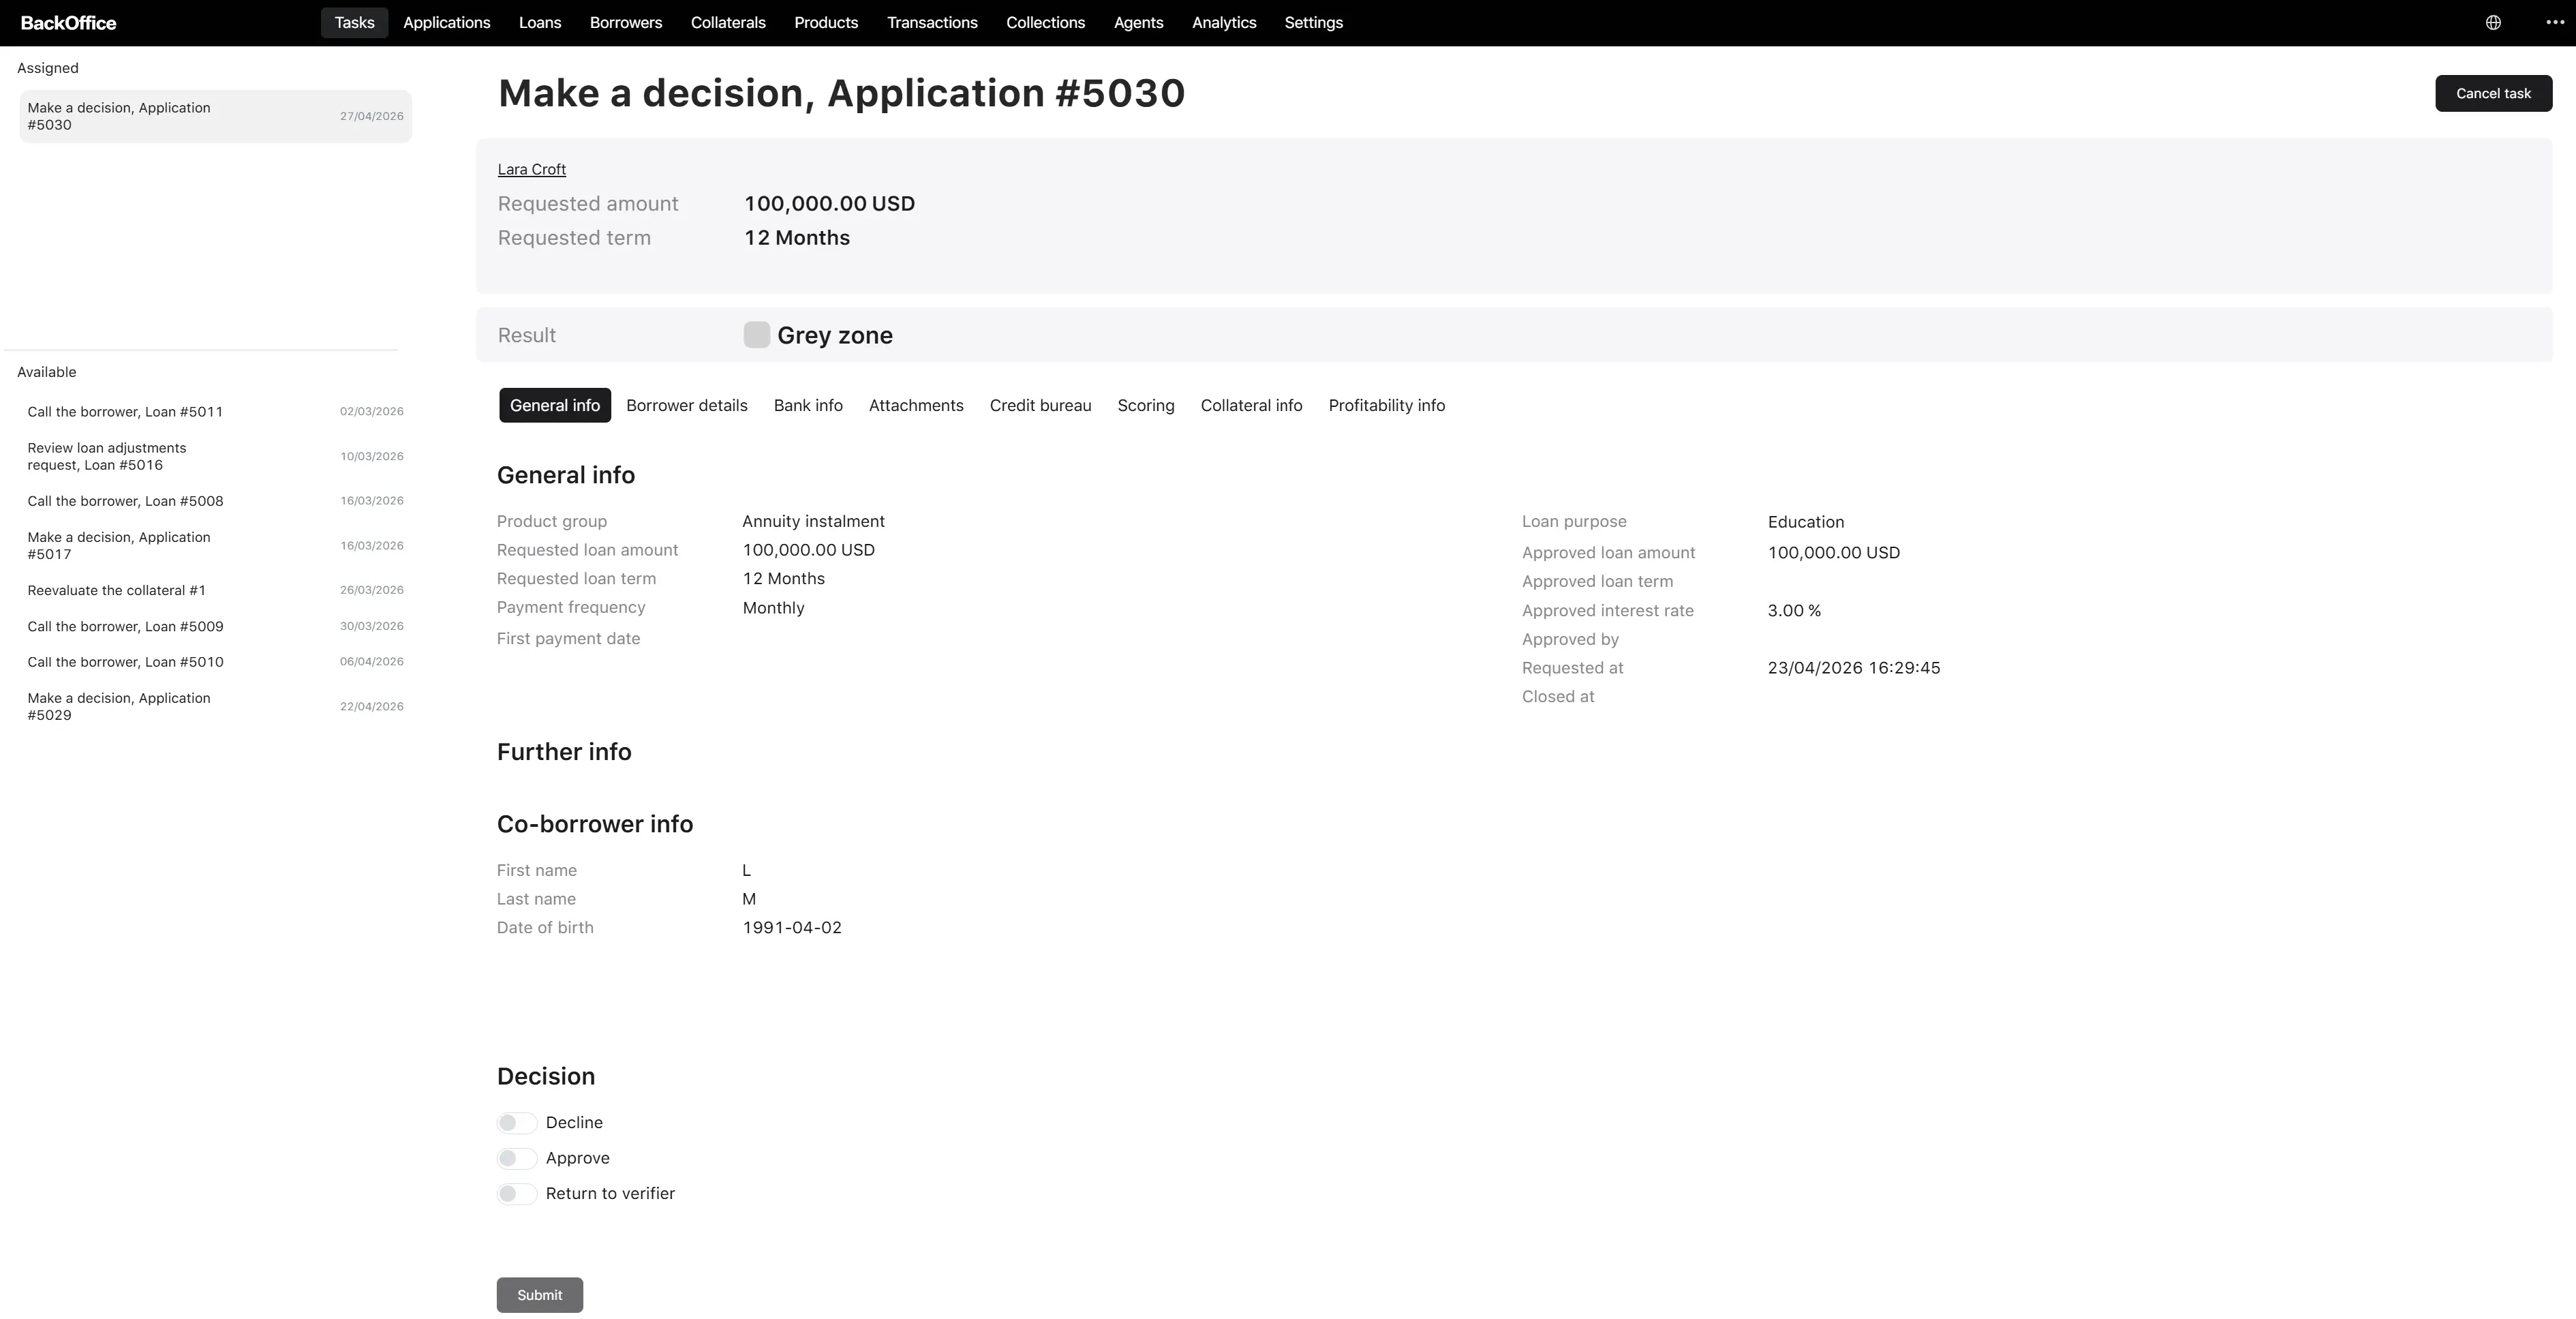Toggle the Return to verifier switch
The image size is (2576, 1319).
pyautogui.click(x=517, y=1194)
